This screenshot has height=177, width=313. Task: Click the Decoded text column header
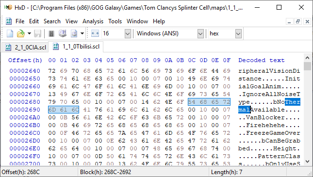coord(261,60)
